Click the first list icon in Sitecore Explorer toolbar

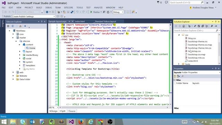[x=8, y=26]
